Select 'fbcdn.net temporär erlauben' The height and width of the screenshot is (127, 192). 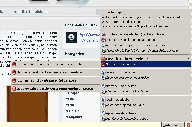coord(146,105)
